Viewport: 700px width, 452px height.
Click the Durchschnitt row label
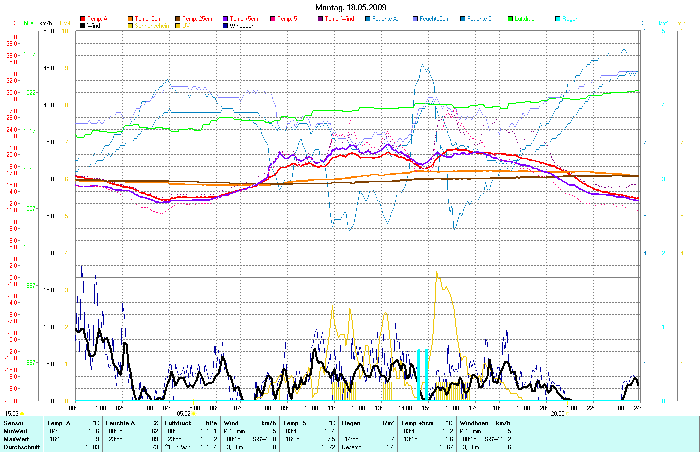point(21,447)
